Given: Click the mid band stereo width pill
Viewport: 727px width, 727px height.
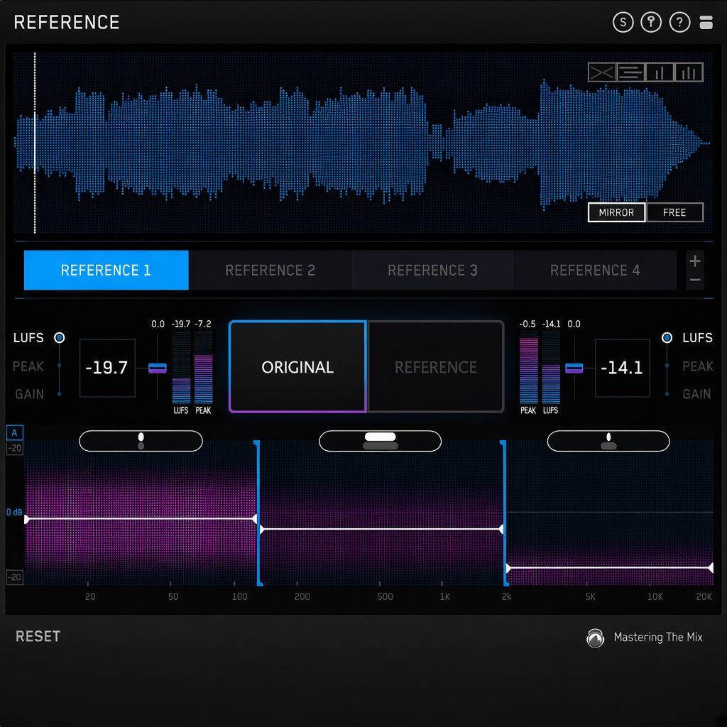Looking at the screenshot, I should click(x=381, y=441).
